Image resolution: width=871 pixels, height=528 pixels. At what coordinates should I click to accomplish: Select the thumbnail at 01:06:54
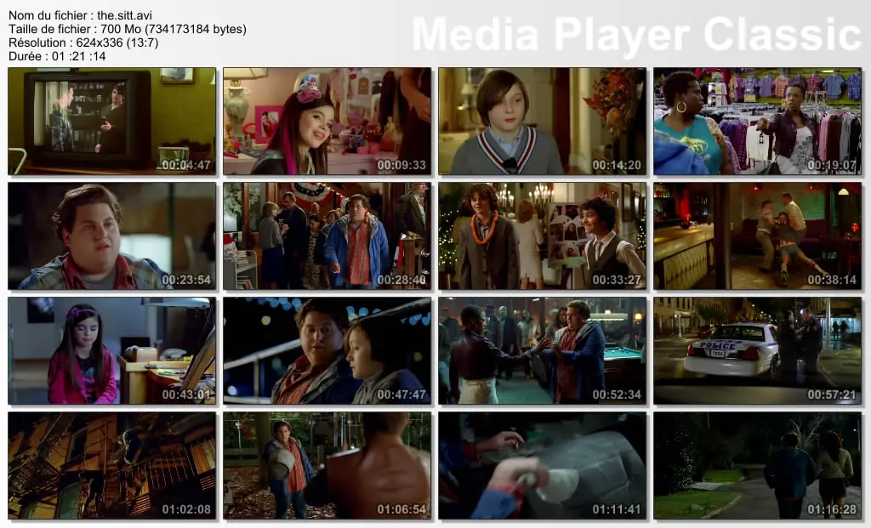[x=327, y=465]
